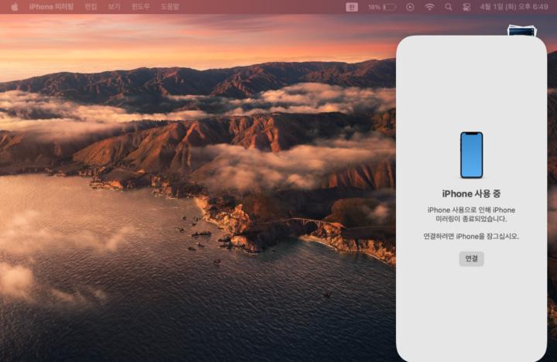Click the blue iPhone illustration
This screenshot has width=557, height=362.
pyautogui.click(x=471, y=155)
